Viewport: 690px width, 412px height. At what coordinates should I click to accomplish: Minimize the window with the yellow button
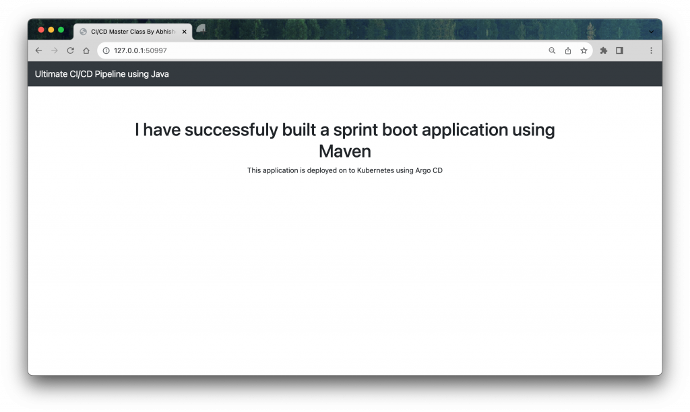tap(51, 30)
